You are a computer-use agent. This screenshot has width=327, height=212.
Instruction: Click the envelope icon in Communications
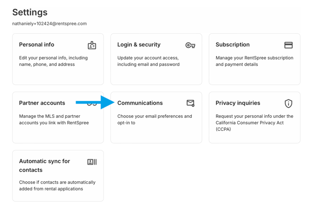pos(190,103)
